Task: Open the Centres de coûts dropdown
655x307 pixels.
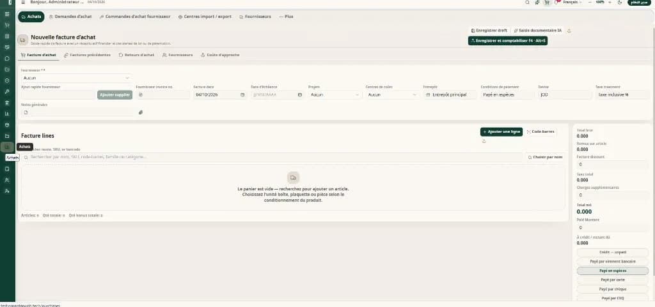Action: (x=392, y=94)
